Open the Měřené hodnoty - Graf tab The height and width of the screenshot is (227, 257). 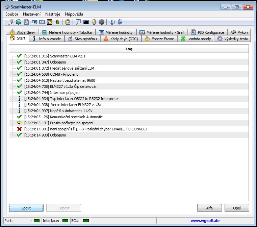[162, 32]
